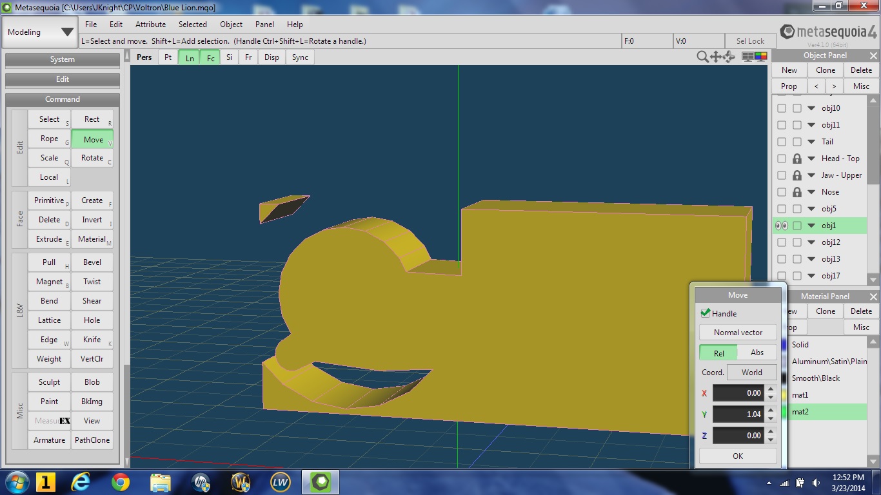Confirm the move with OK

pos(738,456)
